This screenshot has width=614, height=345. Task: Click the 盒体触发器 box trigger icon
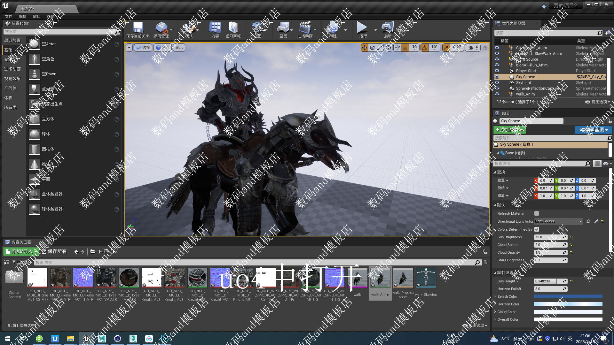tap(34, 194)
